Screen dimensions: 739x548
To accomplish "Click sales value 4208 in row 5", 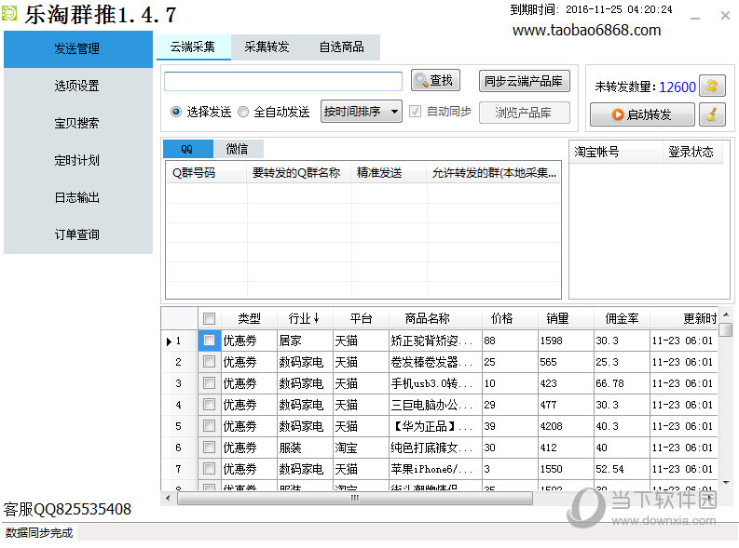I will pyautogui.click(x=566, y=426).
